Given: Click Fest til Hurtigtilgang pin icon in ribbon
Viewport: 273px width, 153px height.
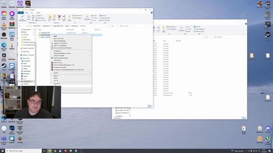Looking at the screenshot, I should tap(22, 17).
